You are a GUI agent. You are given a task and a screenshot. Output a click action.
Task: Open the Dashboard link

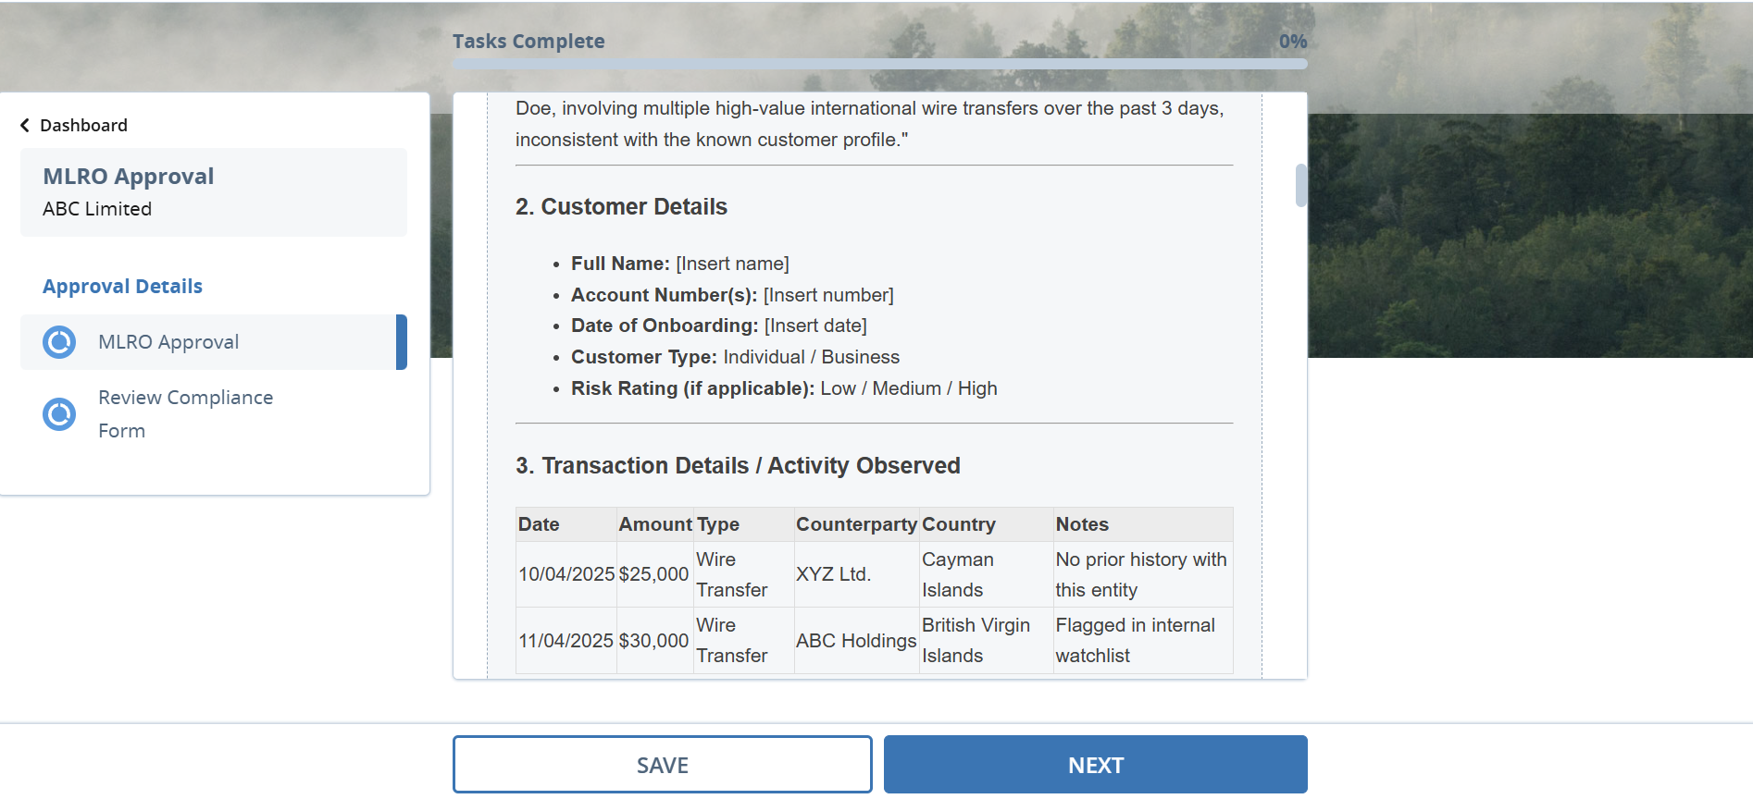click(83, 126)
